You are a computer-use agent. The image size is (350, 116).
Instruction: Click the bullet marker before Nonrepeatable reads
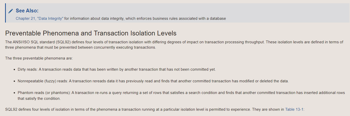tap(14, 81)
